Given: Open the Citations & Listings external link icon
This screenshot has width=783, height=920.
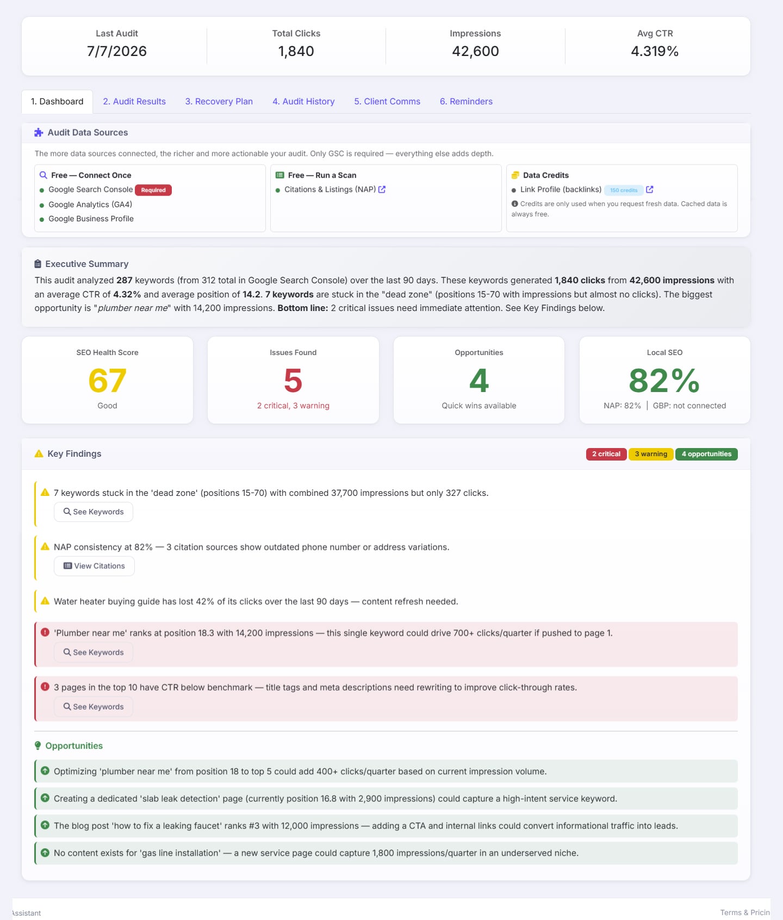Looking at the screenshot, I should [x=382, y=189].
